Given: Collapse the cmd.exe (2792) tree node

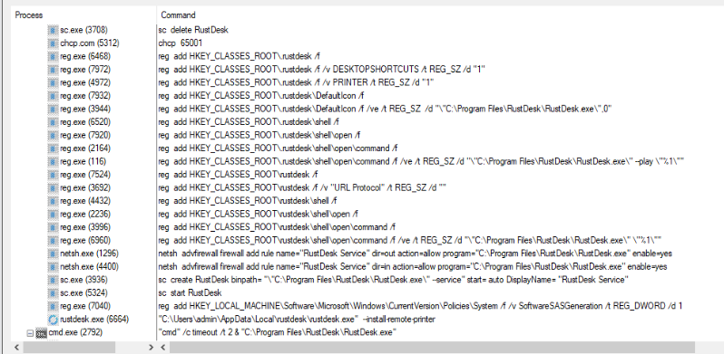Looking at the screenshot, I should (30, 333).
